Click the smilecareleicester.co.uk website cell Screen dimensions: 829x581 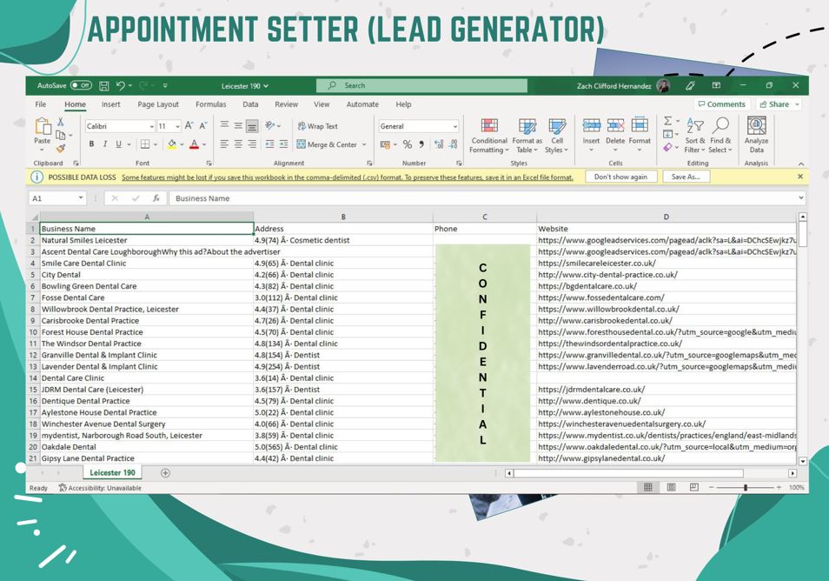(x=667, y=263)
